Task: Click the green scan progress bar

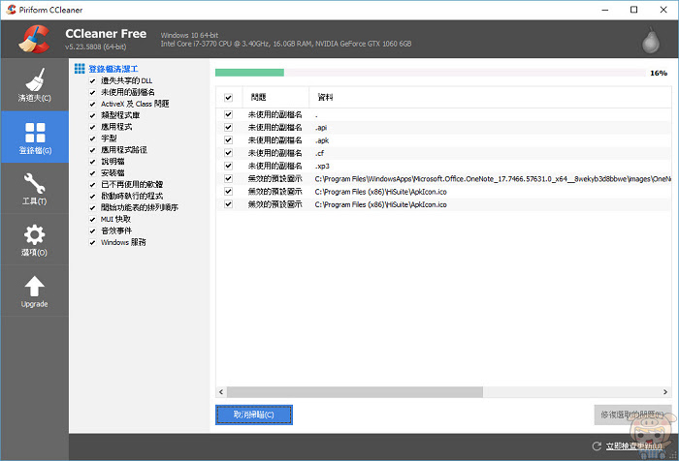Action: click(x=249, y=73)
